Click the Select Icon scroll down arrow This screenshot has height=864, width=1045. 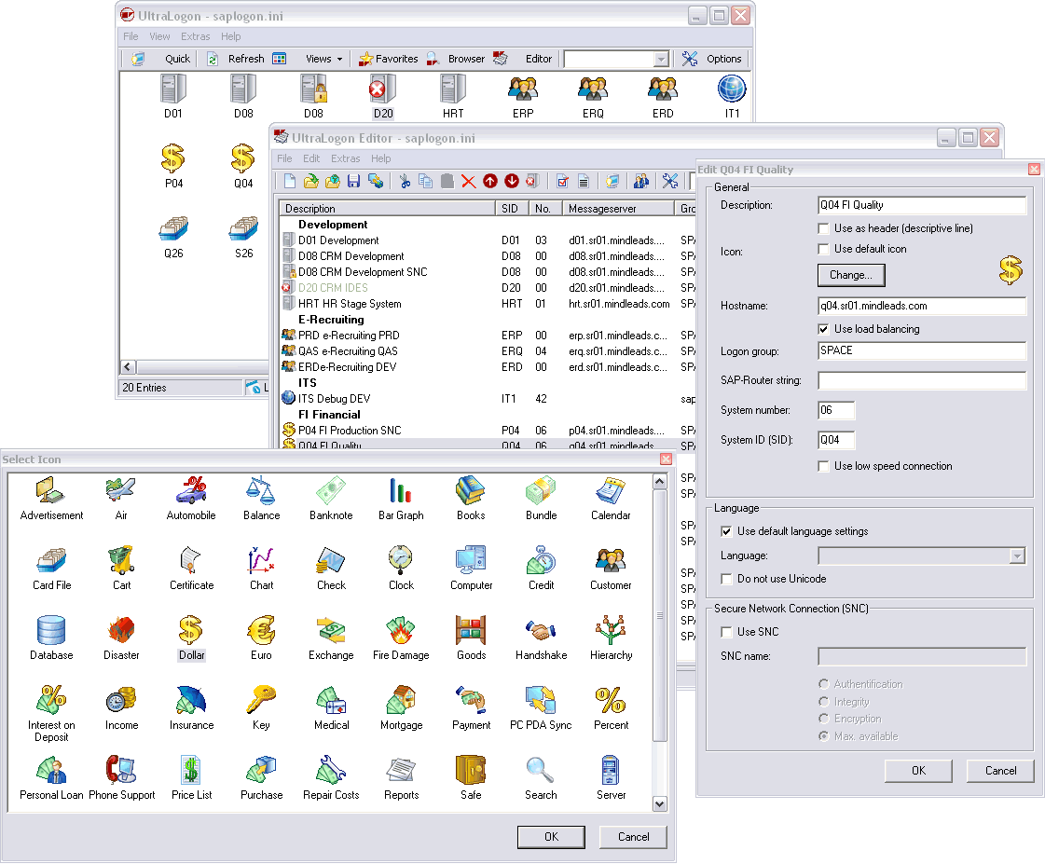point(659,804)
